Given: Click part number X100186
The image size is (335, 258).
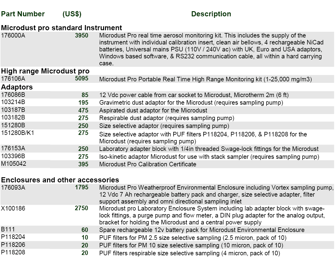Looking at the screenshot, I should click(13, 208).
